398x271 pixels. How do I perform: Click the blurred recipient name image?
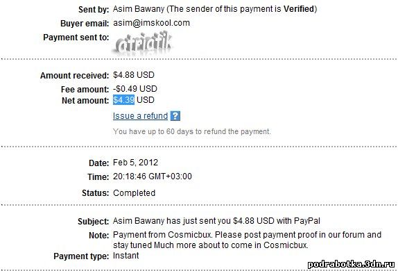point(143,43)
